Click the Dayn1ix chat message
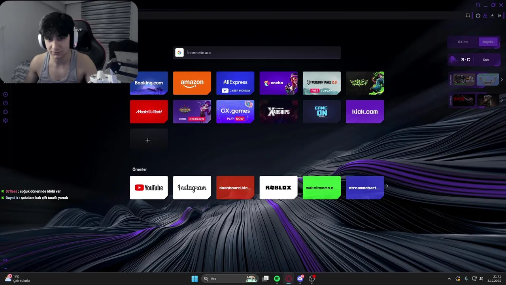This screenshot has width=506, height=285. (35, 198)
